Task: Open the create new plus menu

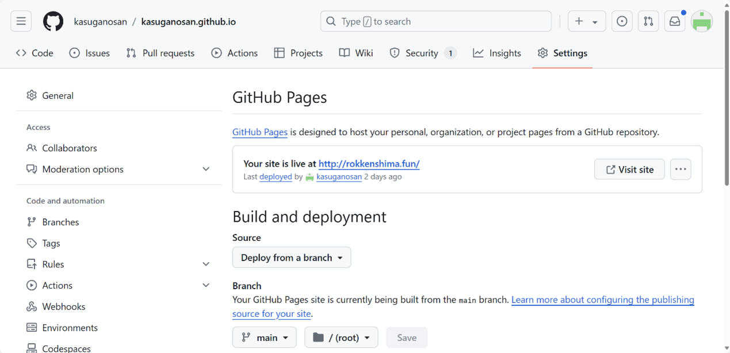Action: click(x=587, y=21)
